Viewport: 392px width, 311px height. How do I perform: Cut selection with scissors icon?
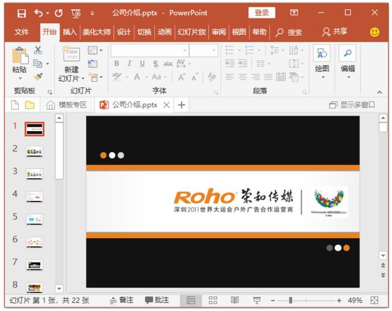click(38, 50)
